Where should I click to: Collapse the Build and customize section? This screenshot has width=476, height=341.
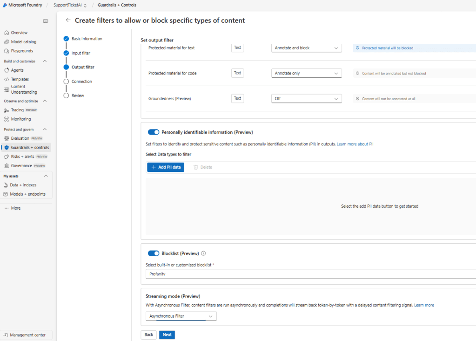click(x=45, y=61)
